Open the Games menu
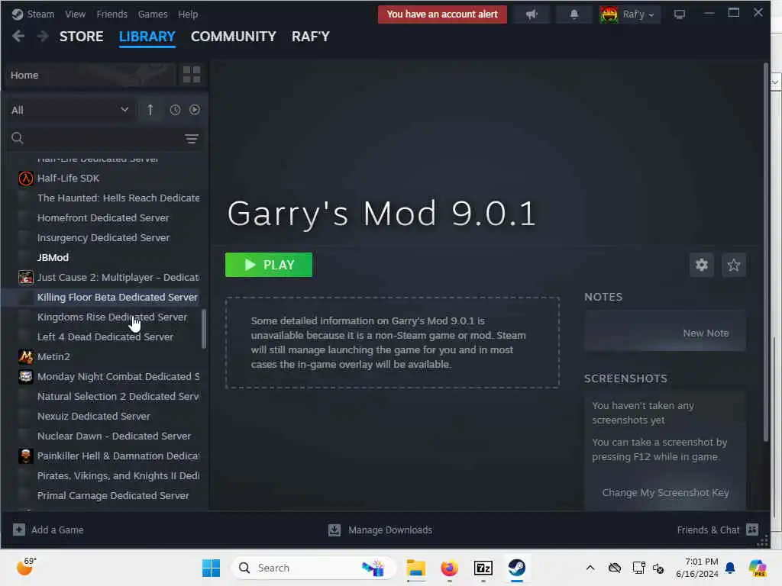Image resolution: width=782 pixels, height=586 pixels. 153,14
